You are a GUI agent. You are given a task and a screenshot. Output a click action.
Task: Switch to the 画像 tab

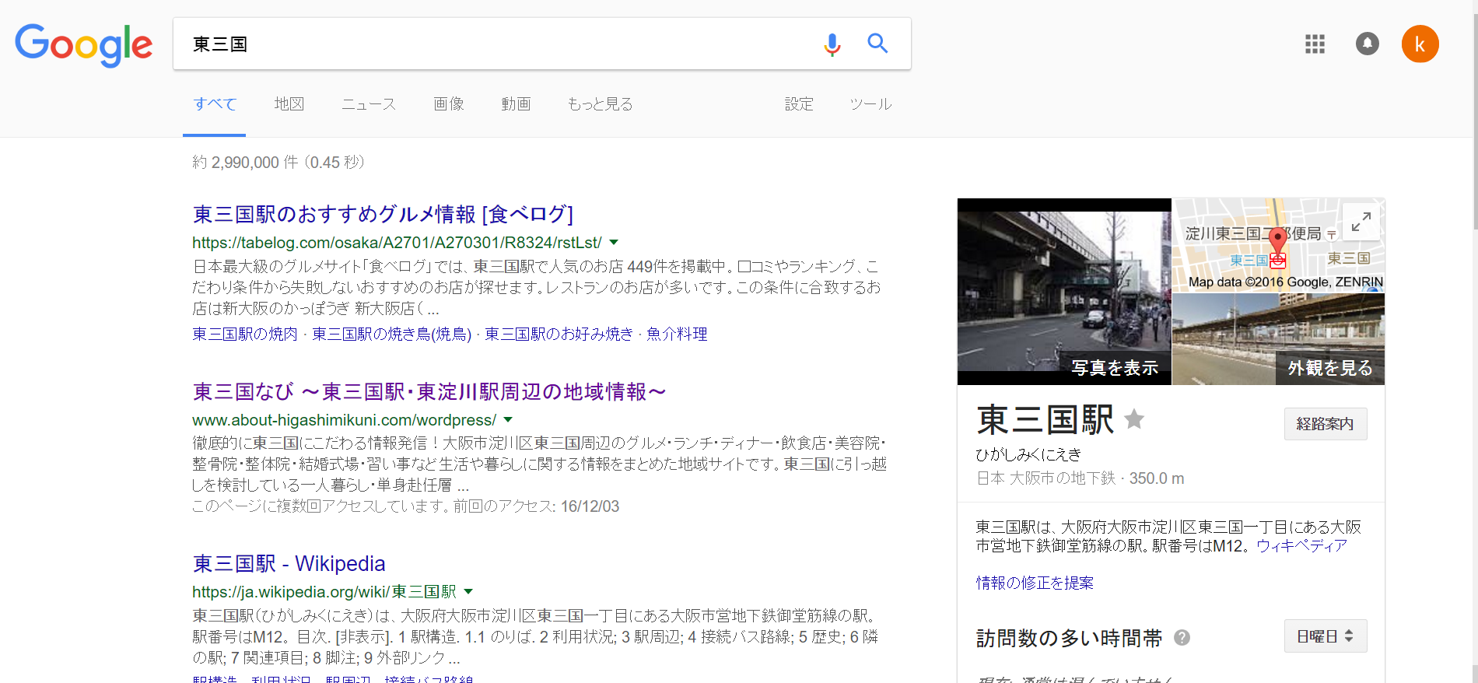tap(449, 104)
